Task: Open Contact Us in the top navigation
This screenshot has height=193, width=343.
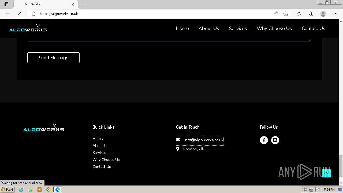Action: click(314, 28)
